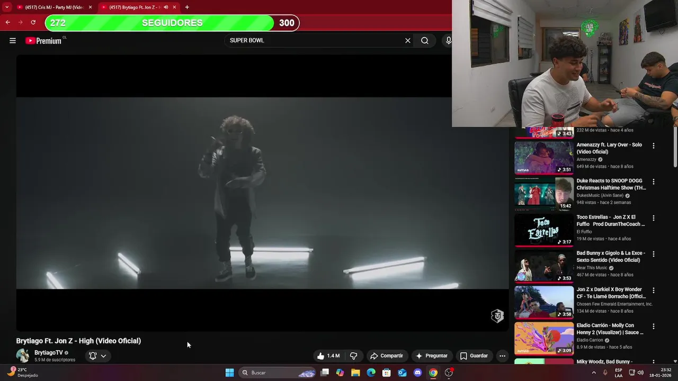
Task: Close the Cris MJ browser tab
Action: pos(90,7)
